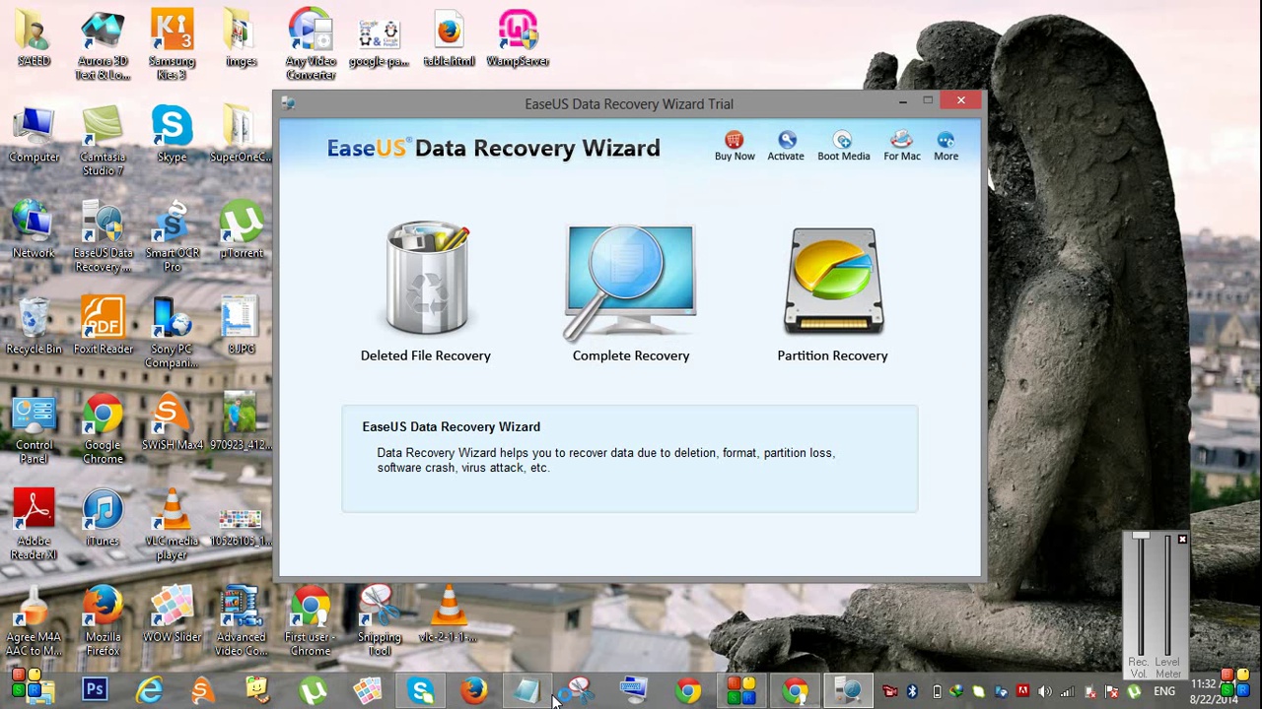Open Snipping Tool desktop shortcut
1262x709 pixels.
(x=379, y=621)
